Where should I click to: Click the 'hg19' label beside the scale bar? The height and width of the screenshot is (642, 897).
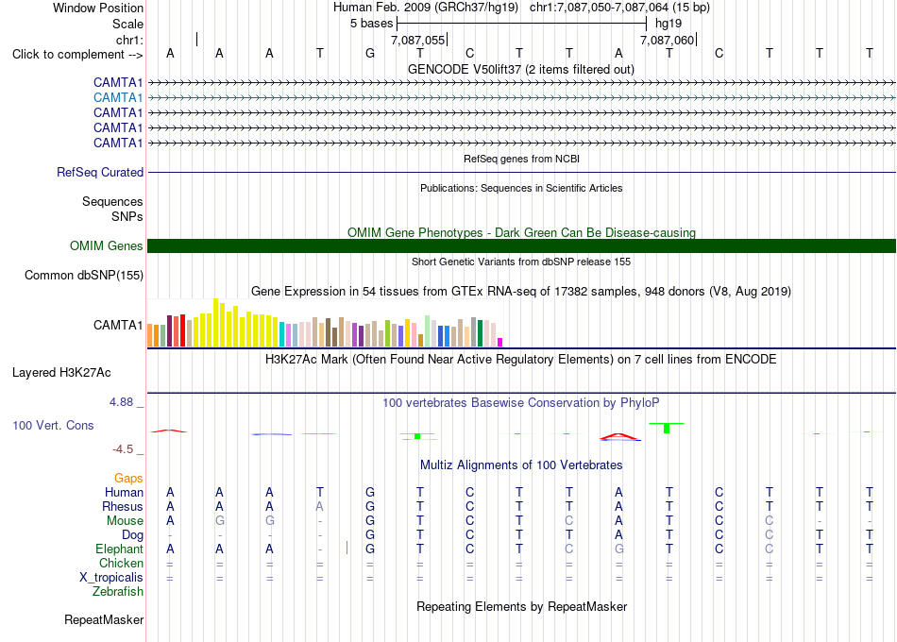(x=669, y=24)
